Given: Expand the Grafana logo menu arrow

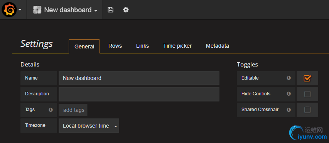Looking at the screenshot, I should pyautogui.click(x=20, y=10).
